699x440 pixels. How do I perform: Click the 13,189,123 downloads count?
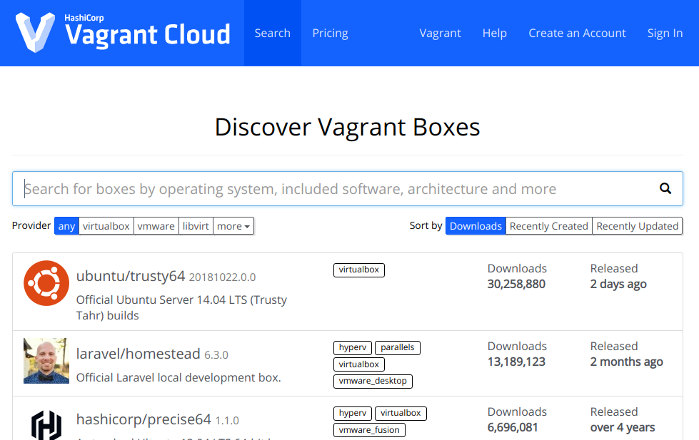[516, 362]
